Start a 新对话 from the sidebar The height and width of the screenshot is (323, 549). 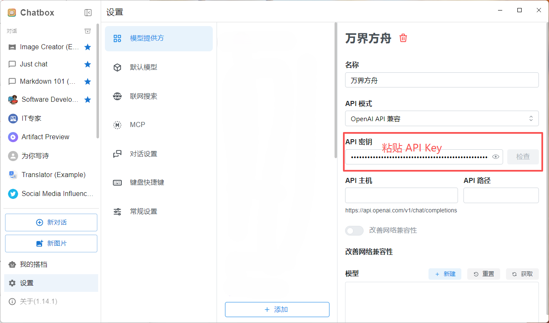(51, 222)
